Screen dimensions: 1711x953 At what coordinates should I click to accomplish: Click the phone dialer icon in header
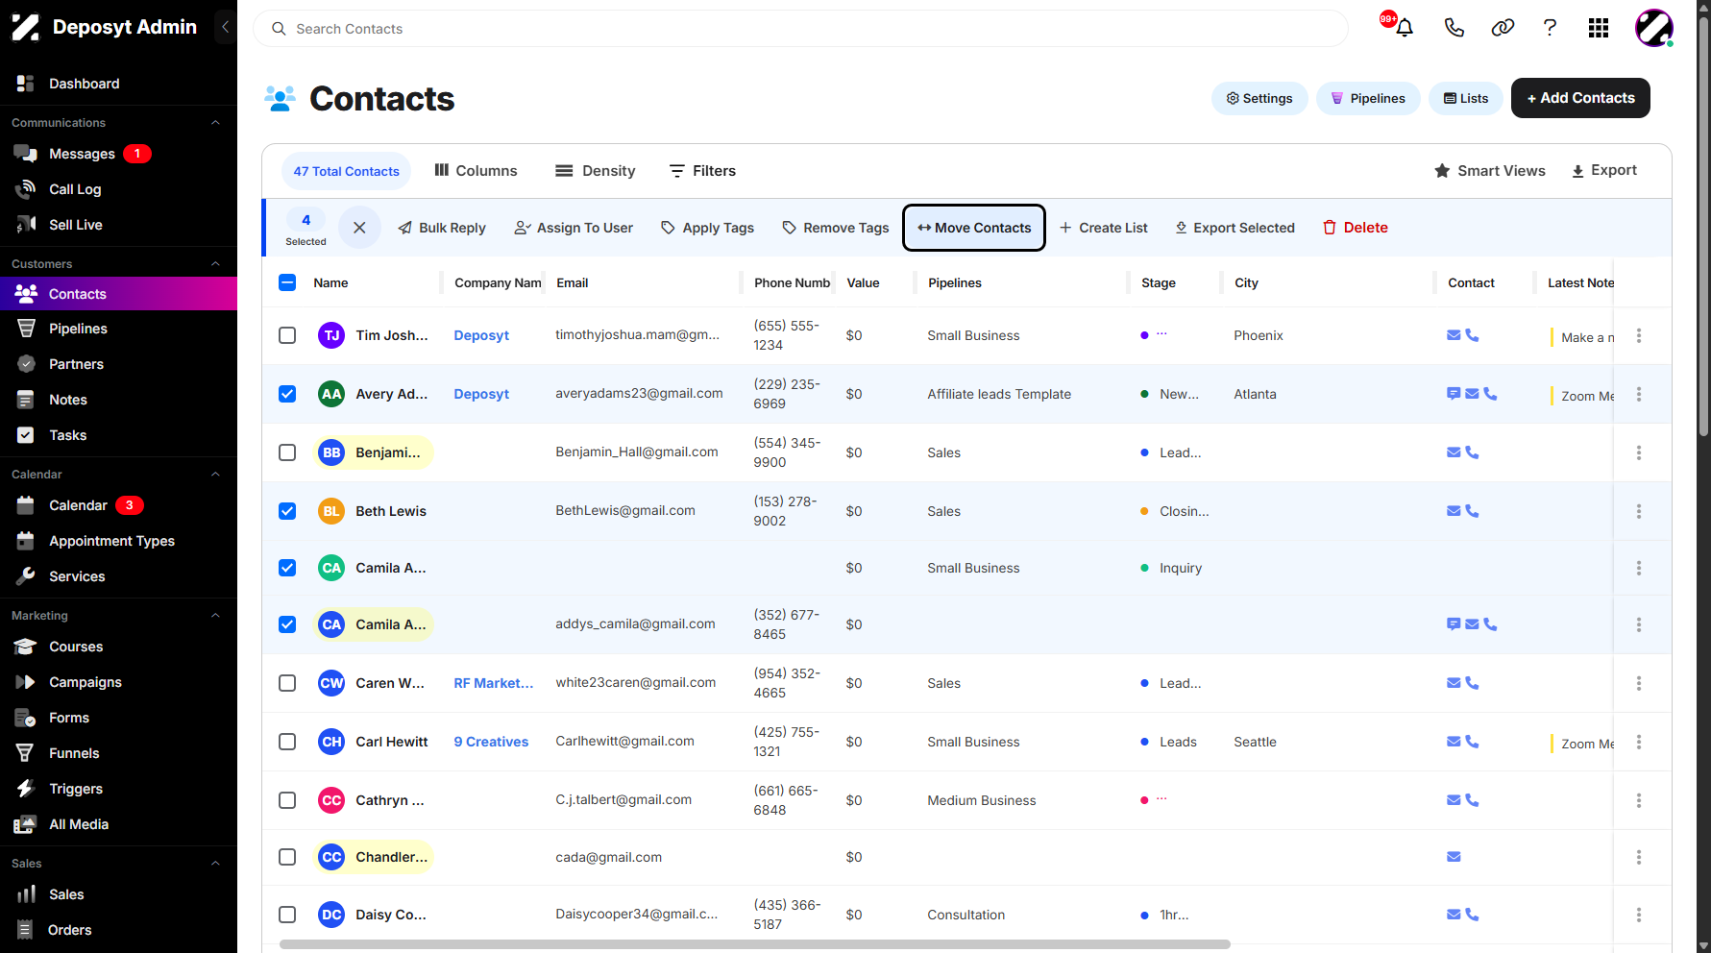[1454, 28]
